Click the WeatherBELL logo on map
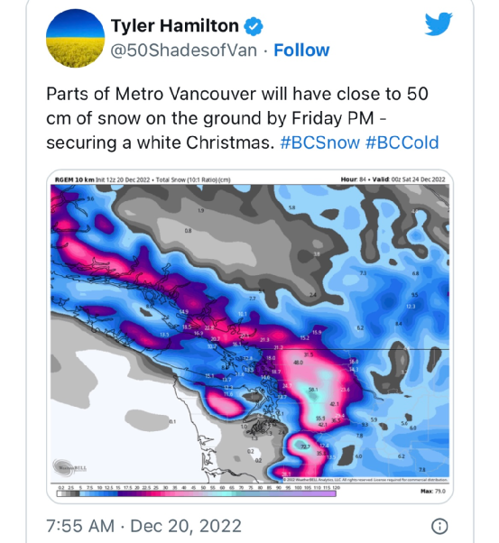The image size is (499, 543). [x=69, y=467]
